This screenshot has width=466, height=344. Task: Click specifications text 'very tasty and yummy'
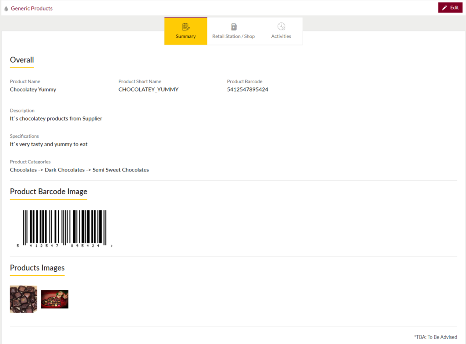tap(49, 144)
